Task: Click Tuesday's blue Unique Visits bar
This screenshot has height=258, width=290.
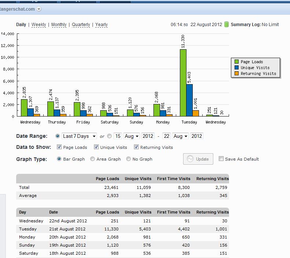Action: coord(189,100)
